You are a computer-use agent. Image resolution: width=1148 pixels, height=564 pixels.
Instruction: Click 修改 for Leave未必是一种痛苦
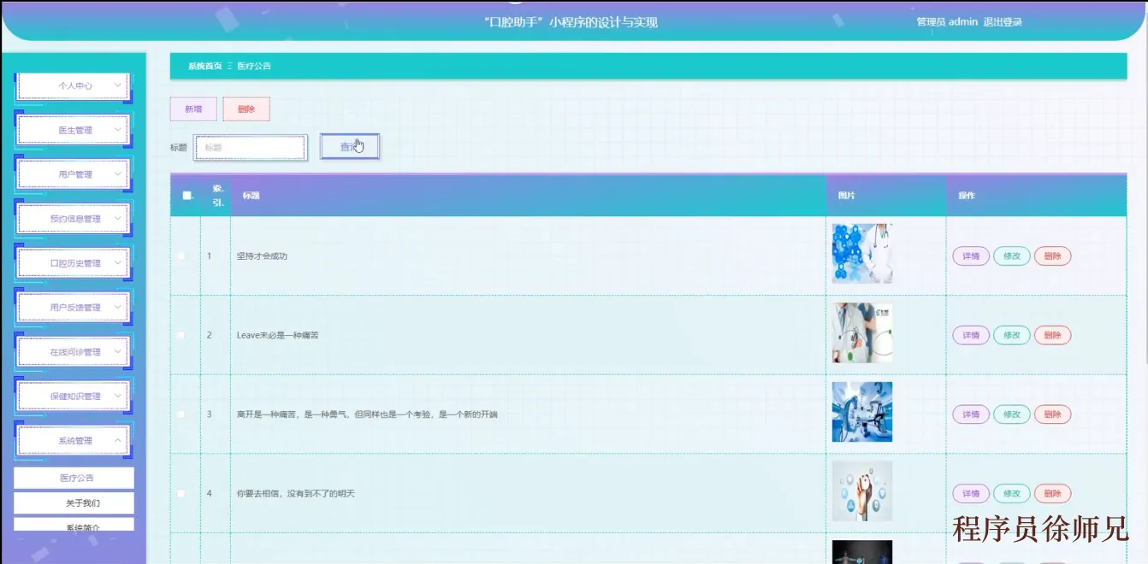(x=1012, y=336)
